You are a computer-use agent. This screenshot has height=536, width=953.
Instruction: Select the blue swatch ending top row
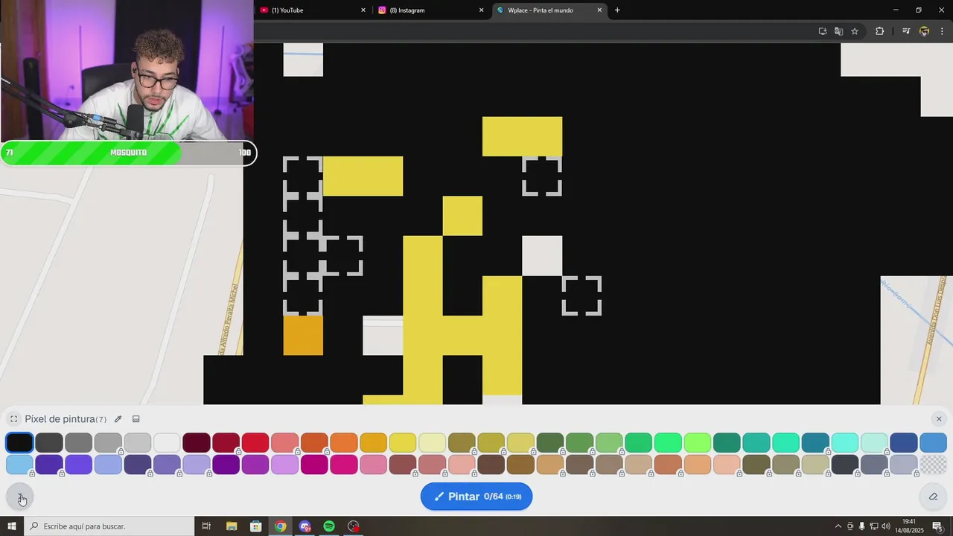pyautogui.click(x=934, y=442)
